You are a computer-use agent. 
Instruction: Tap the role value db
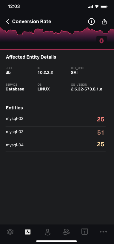[8, 72]
